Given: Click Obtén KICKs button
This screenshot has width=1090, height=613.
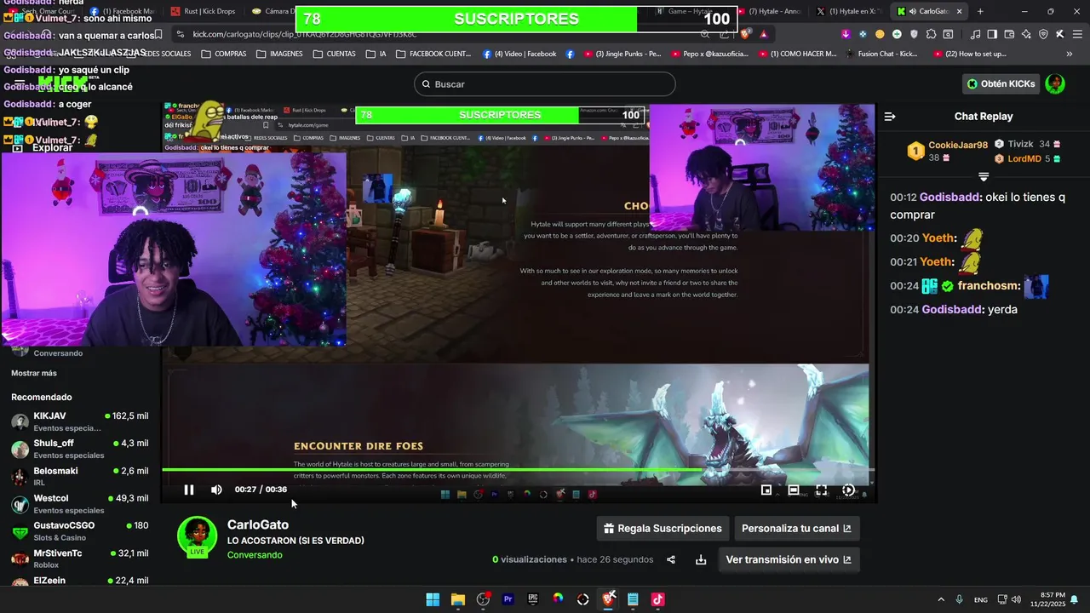Looking at the screenshot, I should pyautogui.click(x=1001, y=83).
